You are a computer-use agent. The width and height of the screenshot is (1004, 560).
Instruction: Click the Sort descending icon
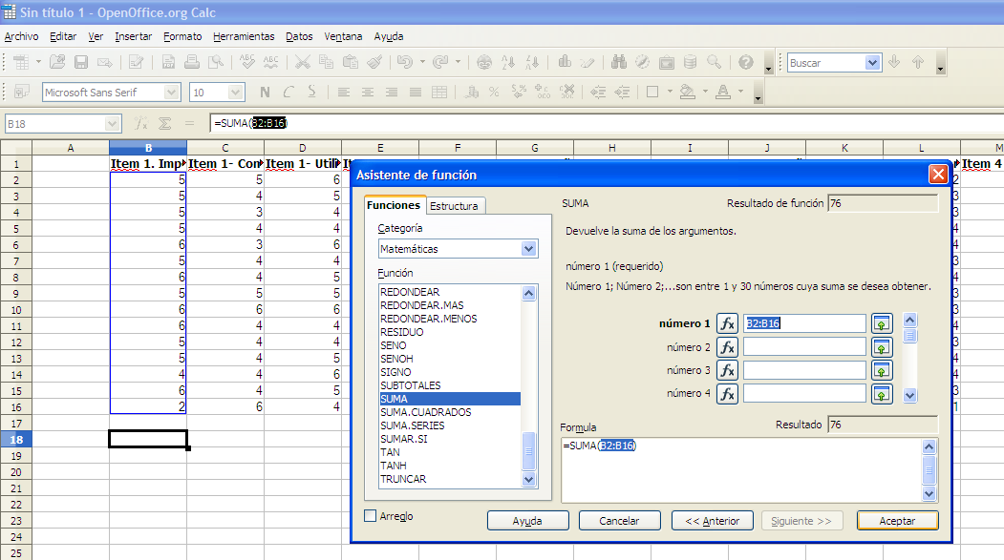532,62
